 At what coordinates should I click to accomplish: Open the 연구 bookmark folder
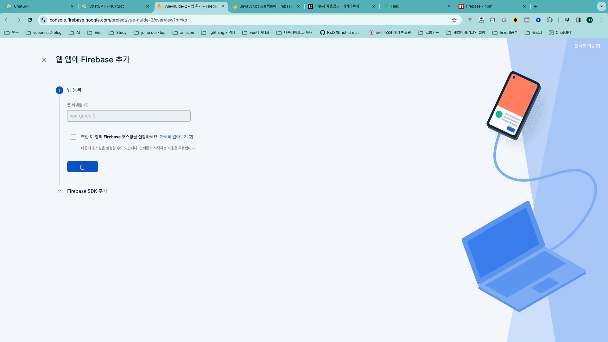click(11, 33)
